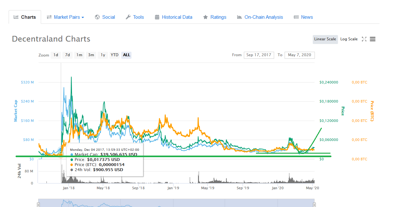
Task: Select the star icon beside Ratings
Action: pyautogui.click(x=205, y=17)
